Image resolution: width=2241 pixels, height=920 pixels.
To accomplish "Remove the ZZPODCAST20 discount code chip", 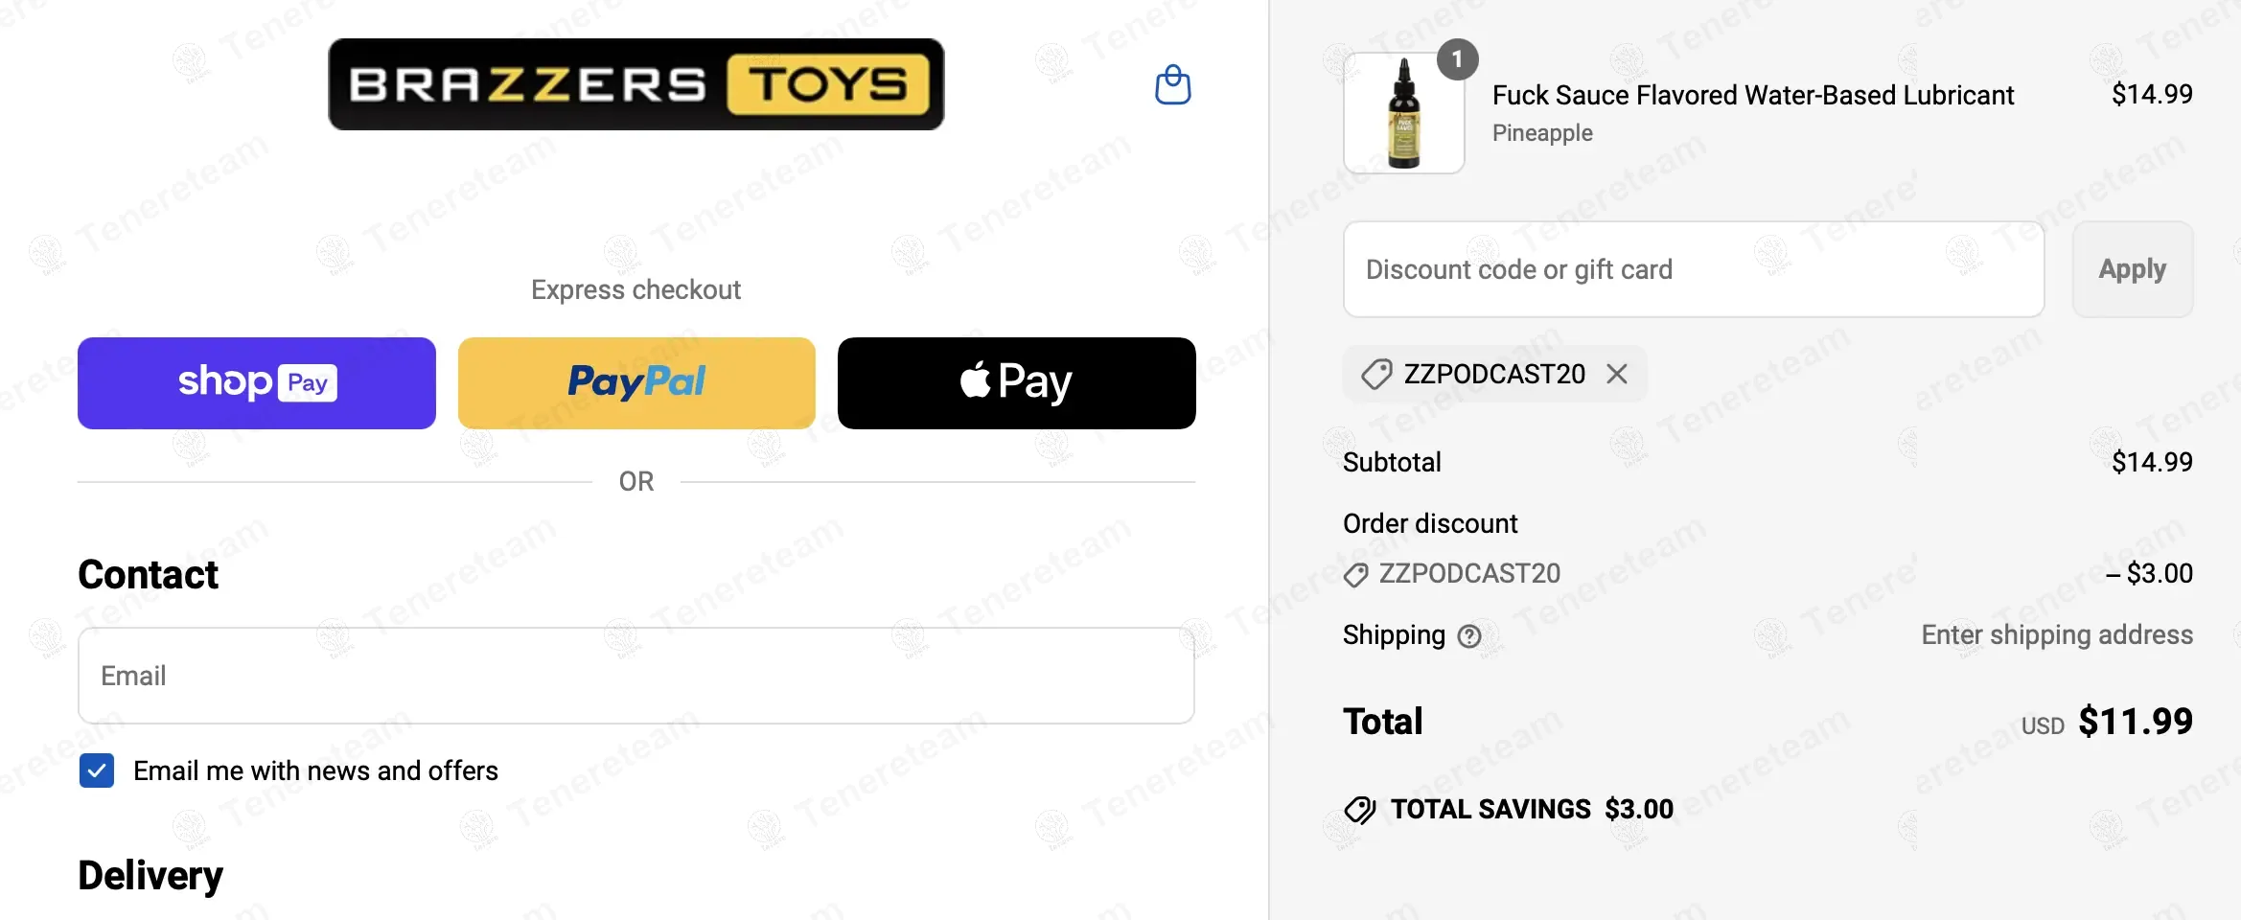I will (1617, 374).
